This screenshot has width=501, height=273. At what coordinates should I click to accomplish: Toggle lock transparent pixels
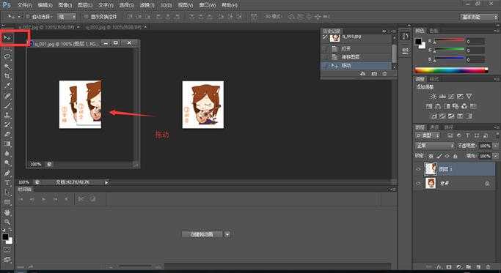431,156
